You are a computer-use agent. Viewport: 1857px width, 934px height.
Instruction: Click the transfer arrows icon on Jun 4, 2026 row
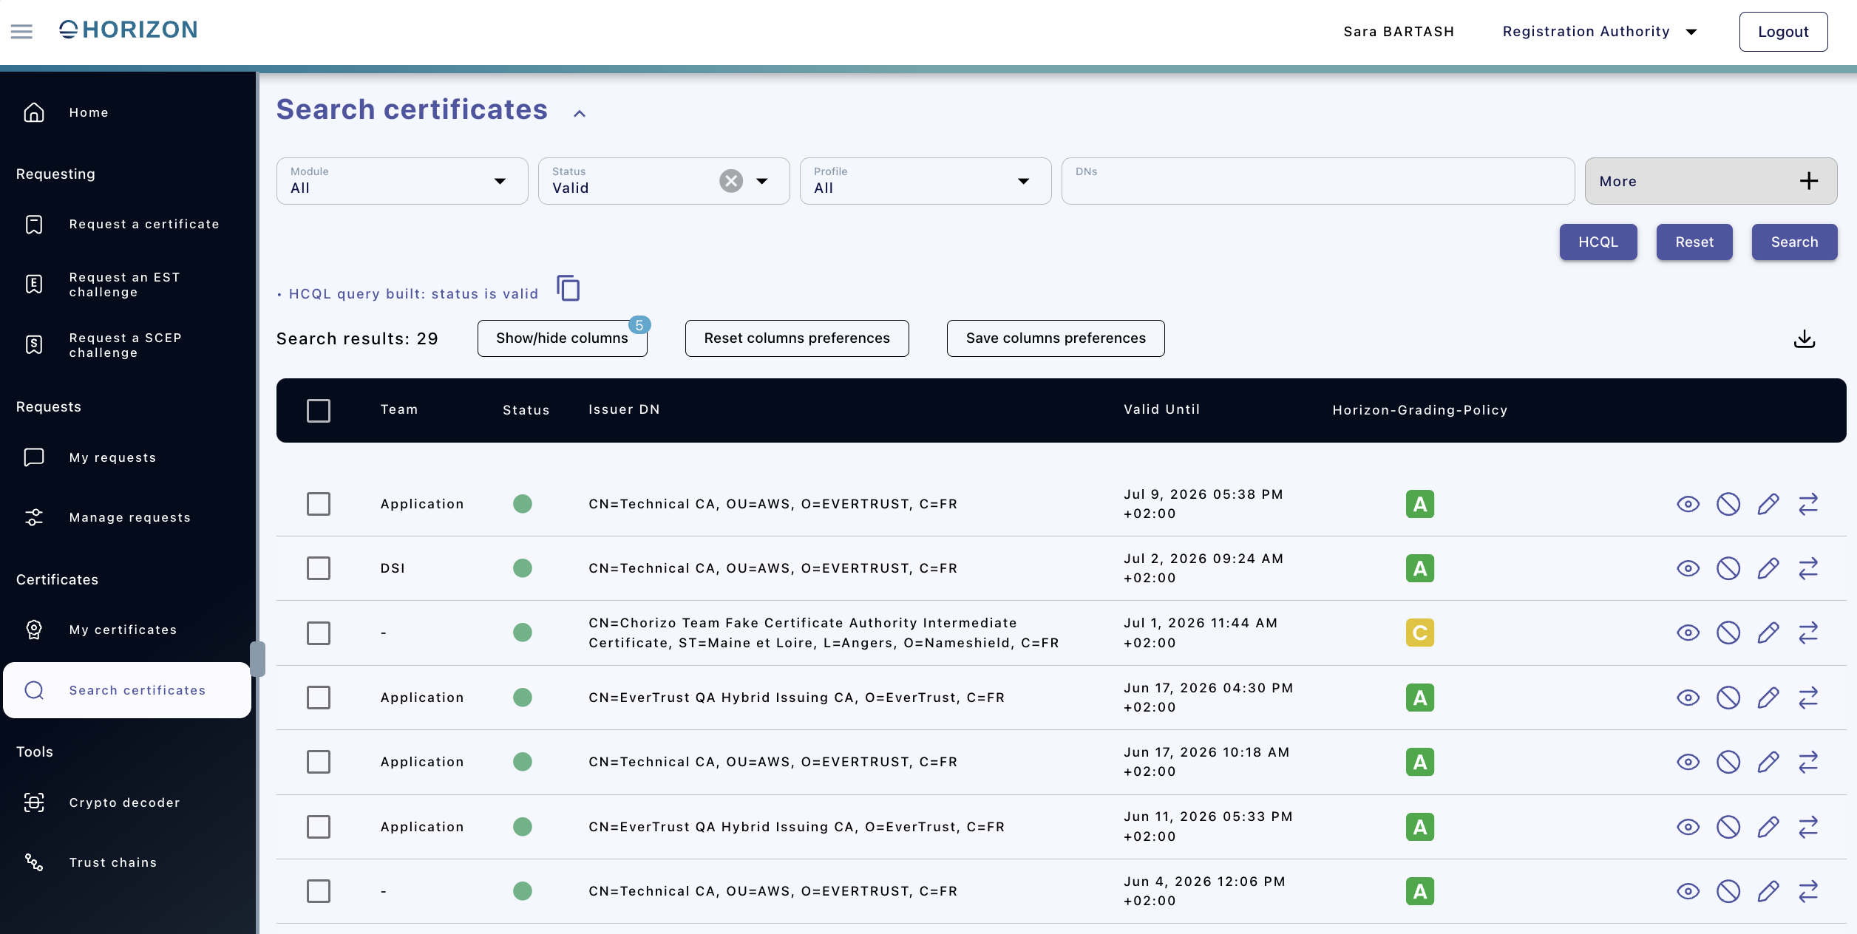click(1807, 891)
